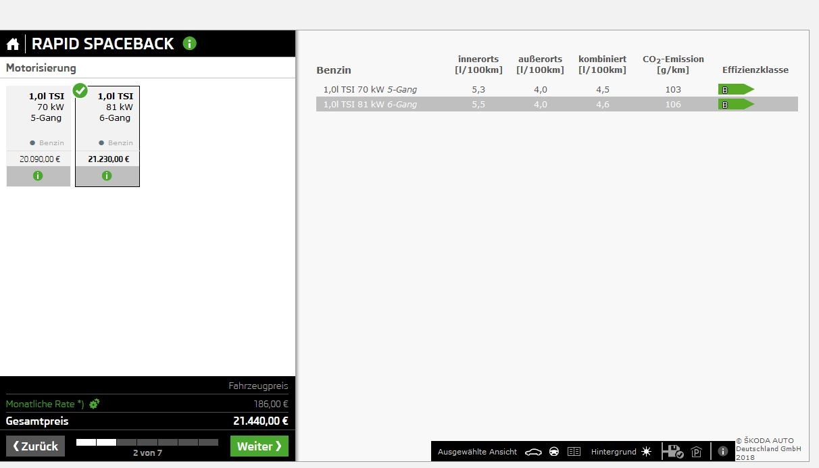Click efficiency class B badge for 81 kW
This screenshot has height=468, width=819.
[736, 104]
